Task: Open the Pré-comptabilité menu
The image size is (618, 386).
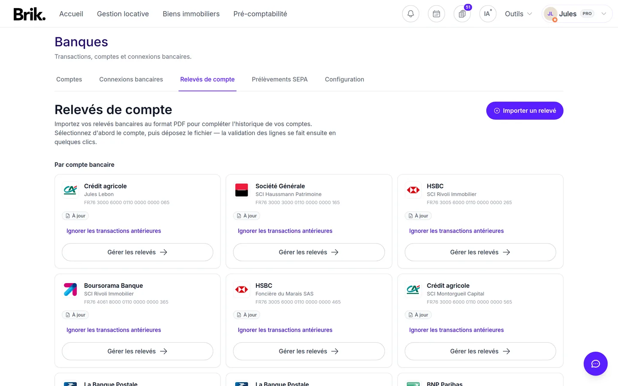Action: 260,14
